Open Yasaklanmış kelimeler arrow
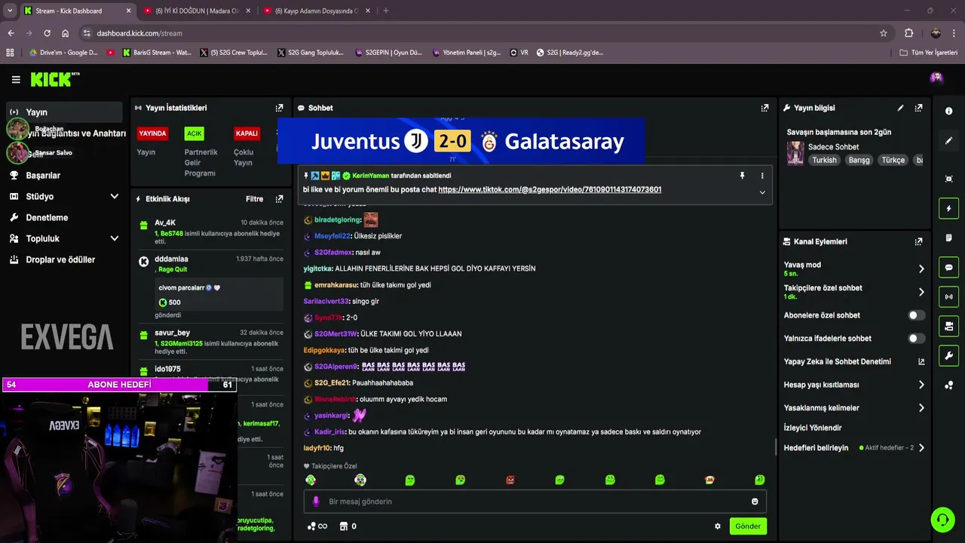 point(921,408)
